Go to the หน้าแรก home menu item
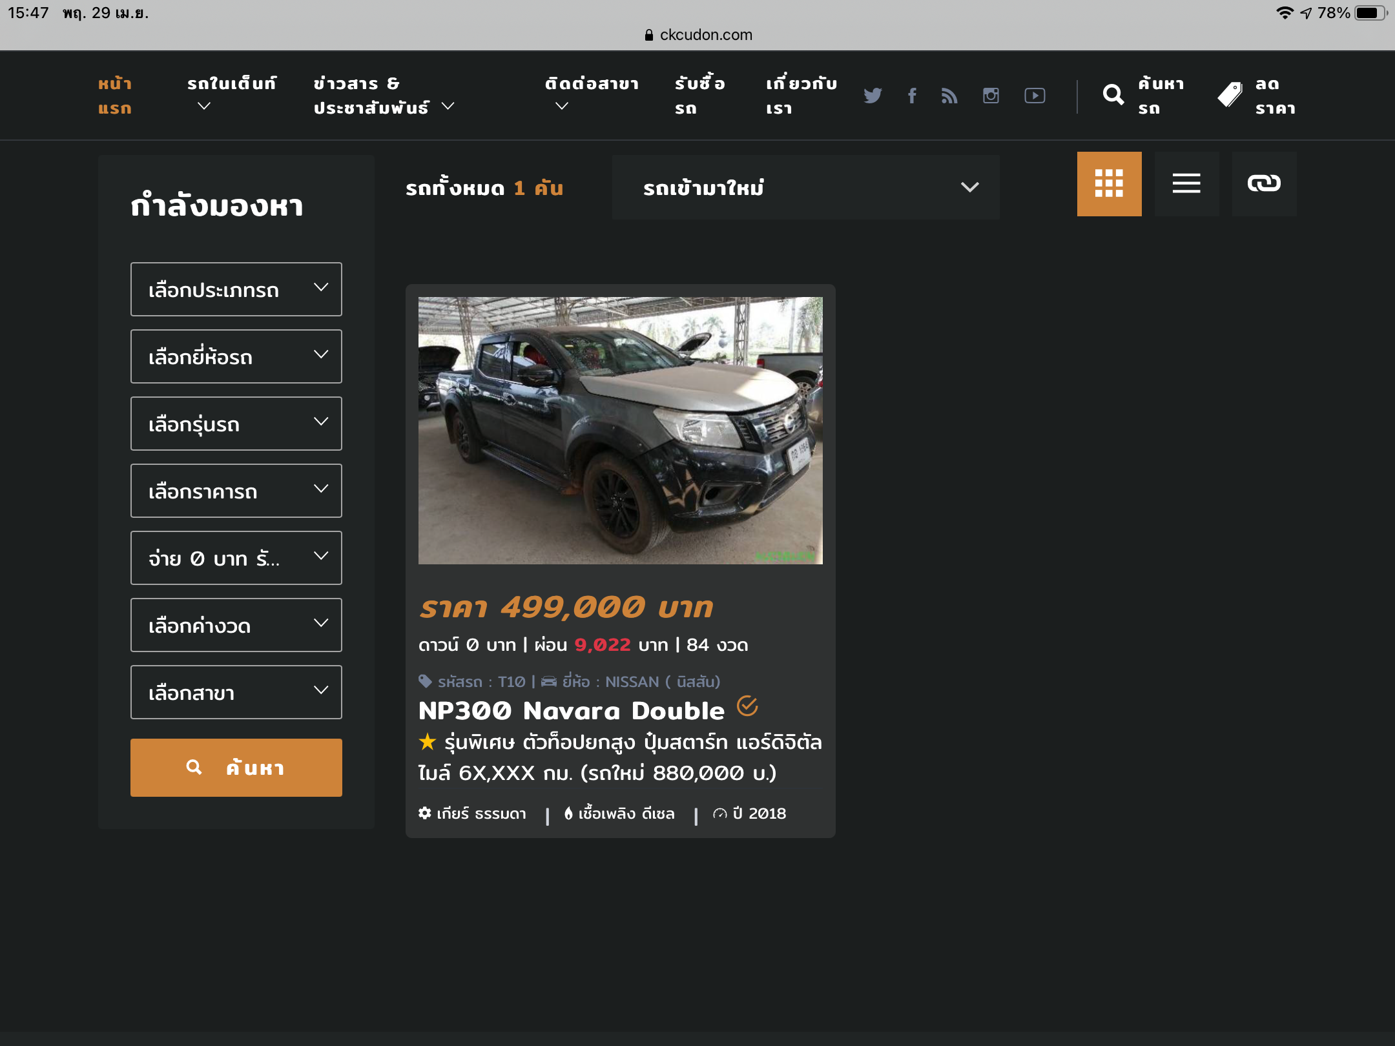 tap(115, 96)
